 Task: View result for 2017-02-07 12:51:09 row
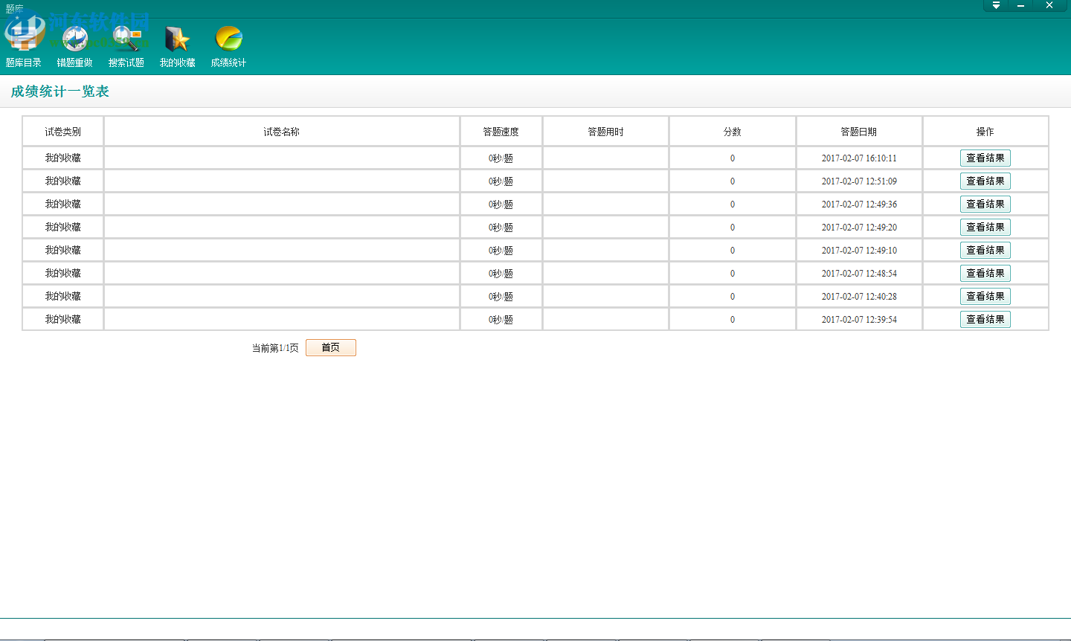[x=985, y=181]
